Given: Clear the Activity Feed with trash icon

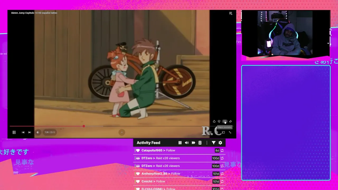Looking at the screenshot, I should click(200, 143).
